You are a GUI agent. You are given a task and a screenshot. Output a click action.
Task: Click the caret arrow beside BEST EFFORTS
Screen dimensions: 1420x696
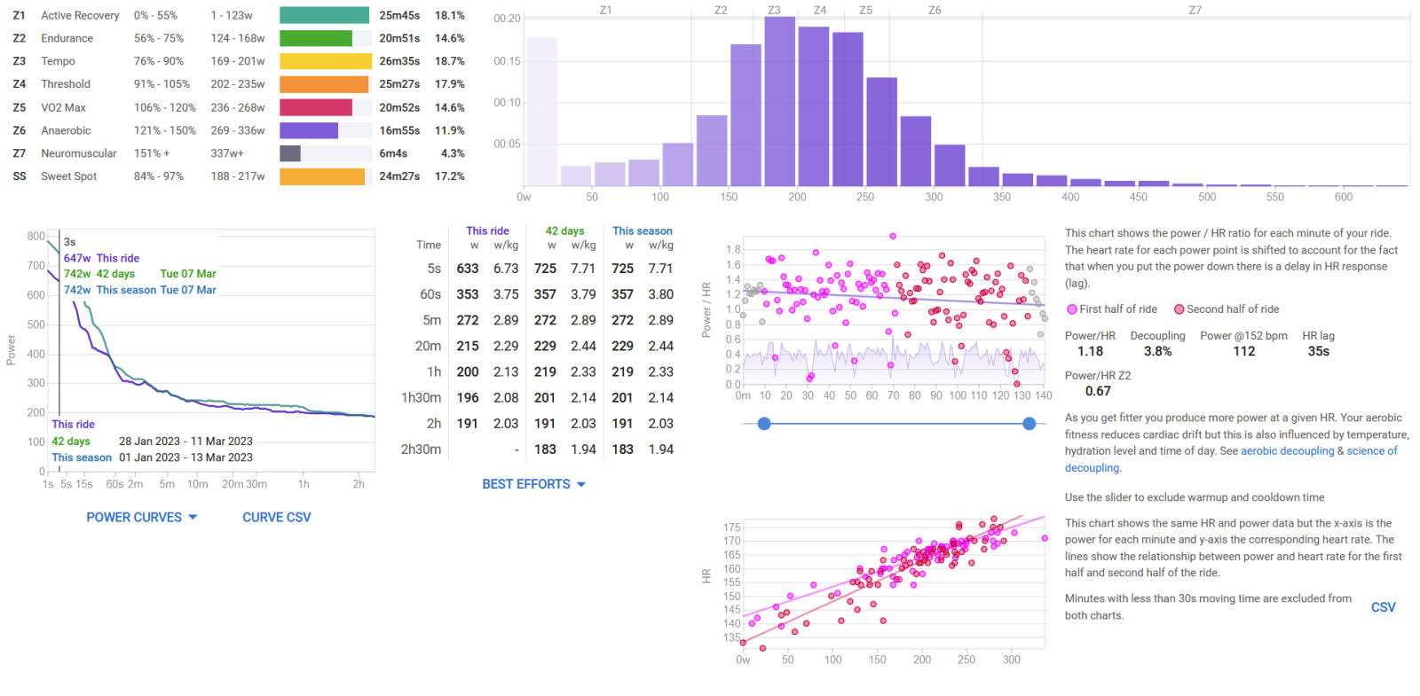[581, 485]
